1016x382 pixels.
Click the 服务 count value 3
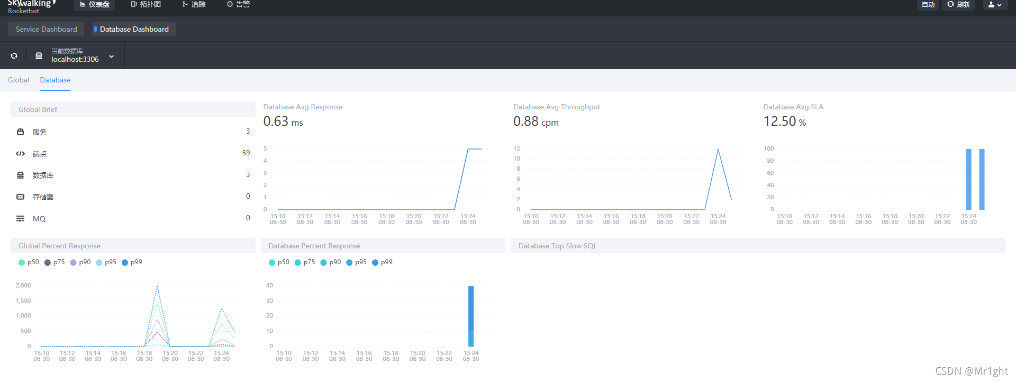click(x=248, y=131)
